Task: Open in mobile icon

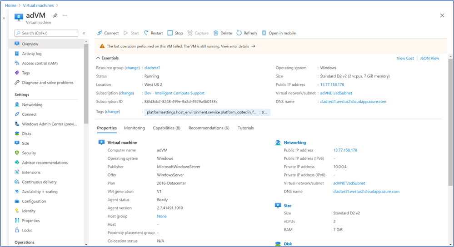Action: click(x=264, y=33)
